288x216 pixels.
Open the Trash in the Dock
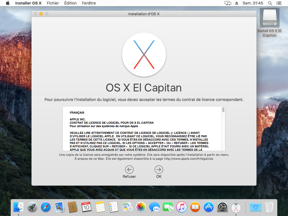(269, 207)
